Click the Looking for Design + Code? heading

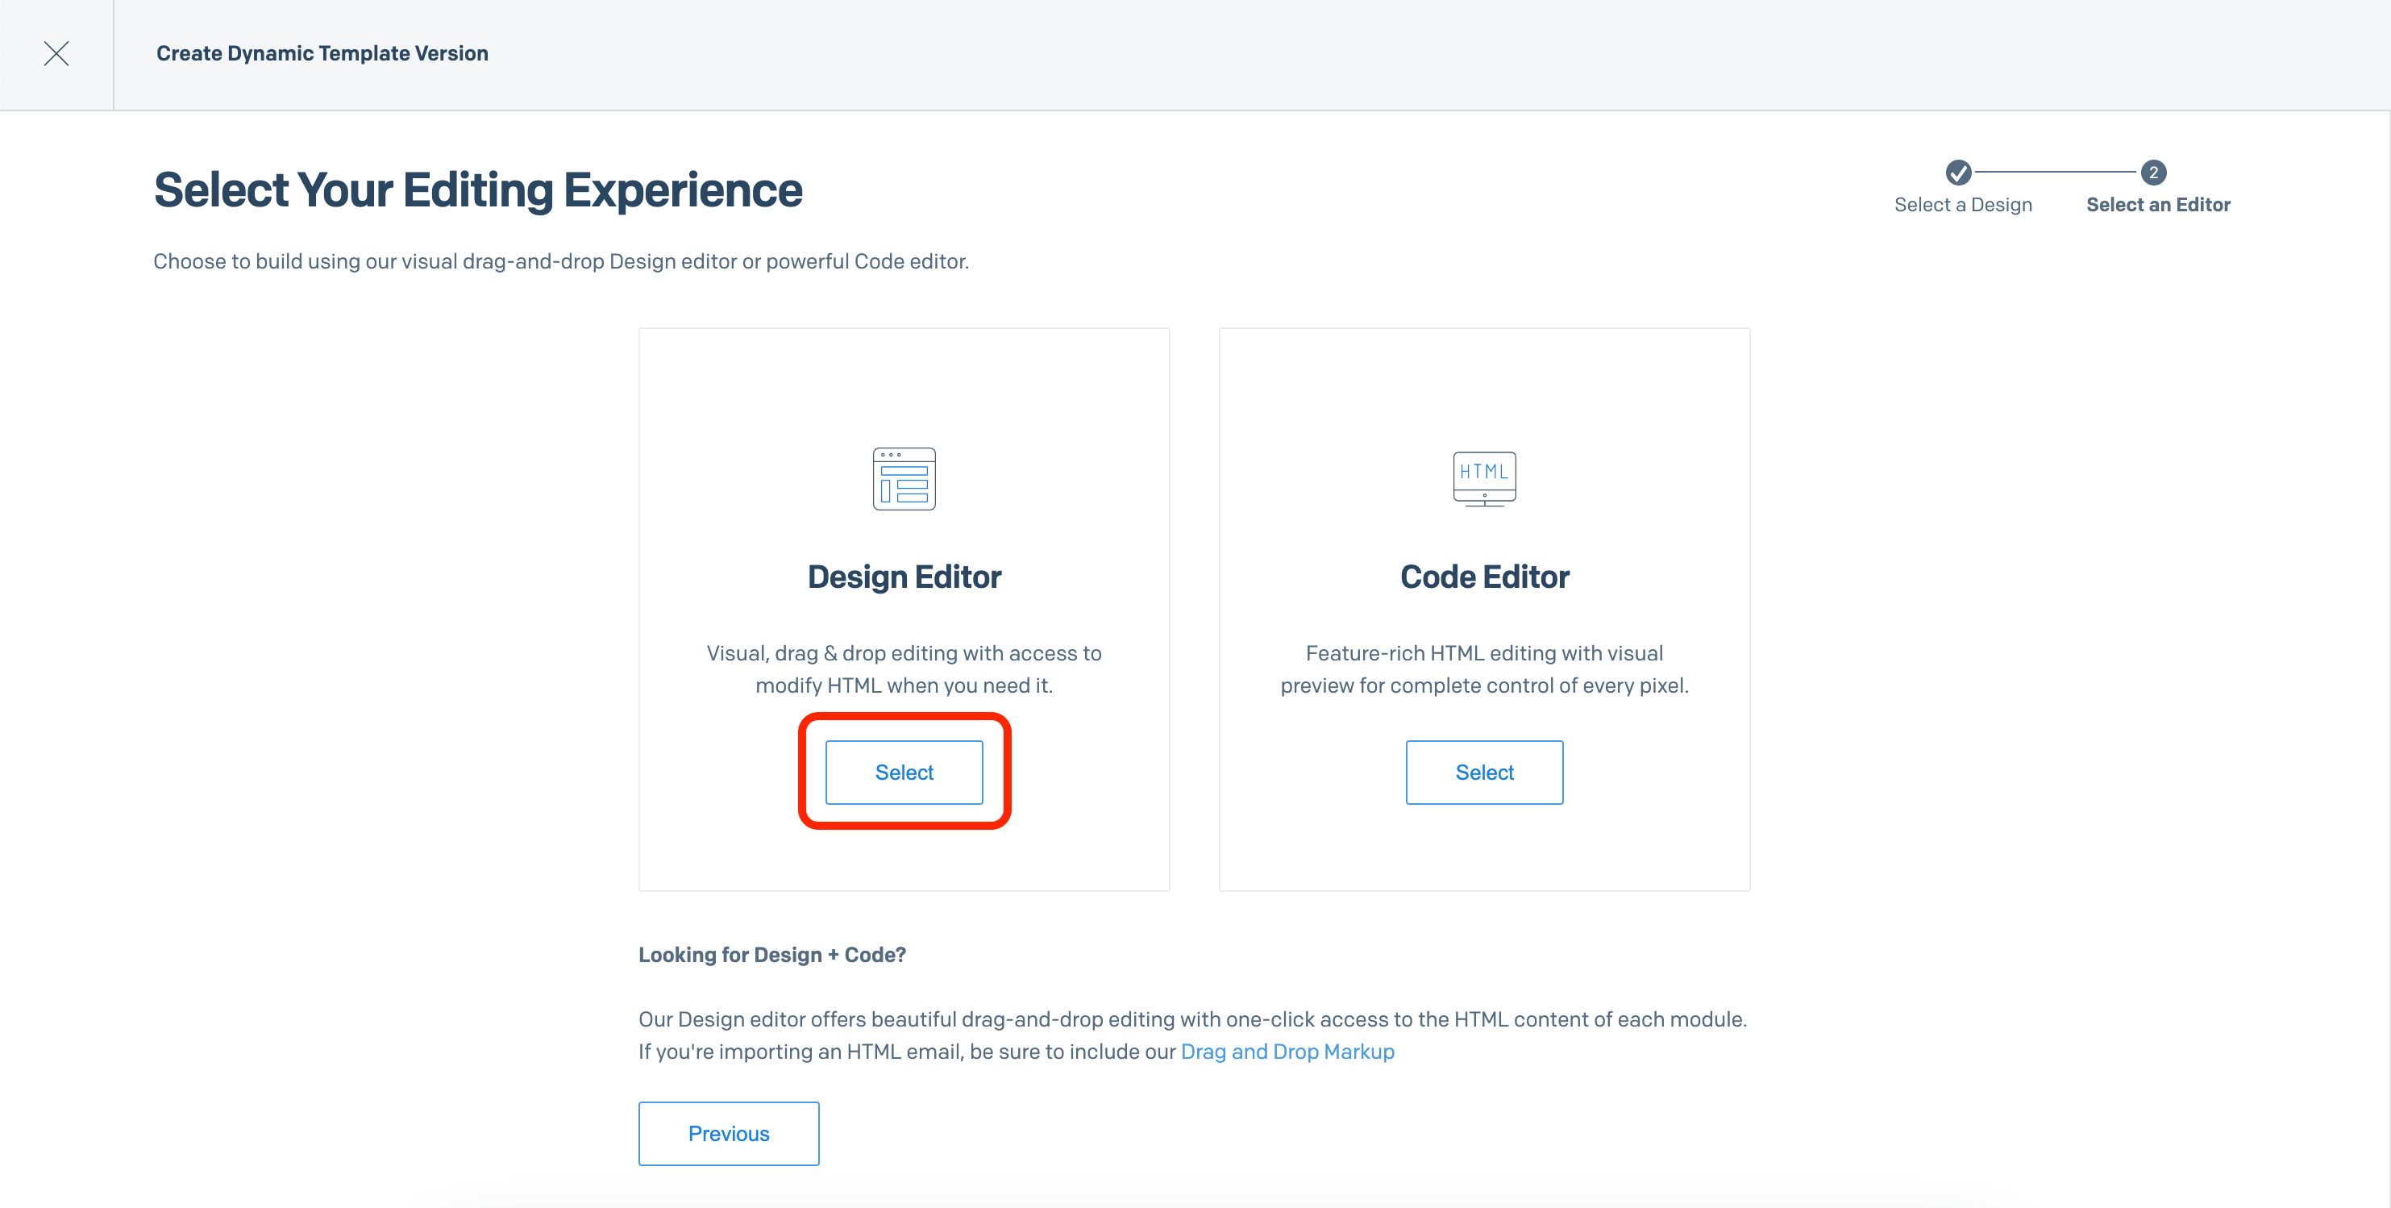[x=772, y=955]
